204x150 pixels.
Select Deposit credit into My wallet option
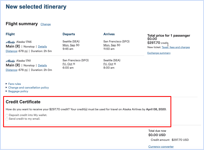tap(7, 115)
